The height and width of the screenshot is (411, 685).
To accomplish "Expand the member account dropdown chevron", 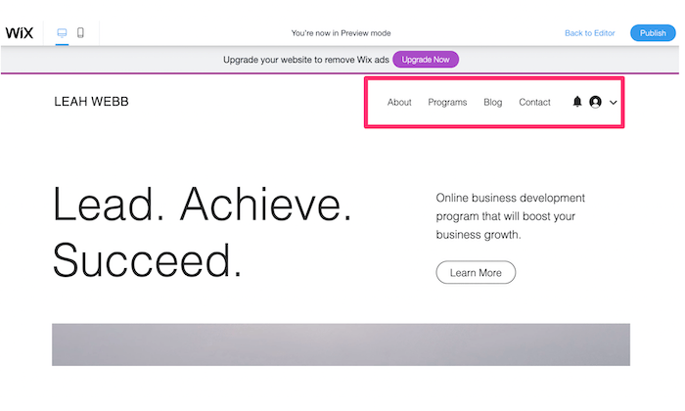I will [614, 103].
